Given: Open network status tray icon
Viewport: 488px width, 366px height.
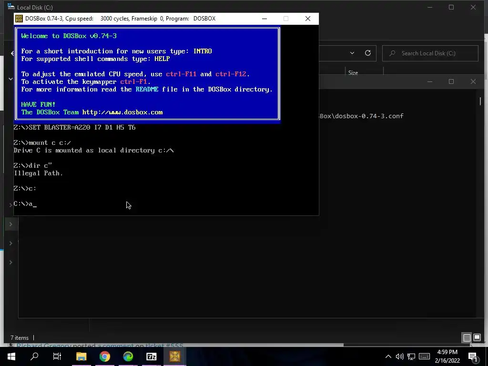Looking at the screenshot, I should coord(411,356).
